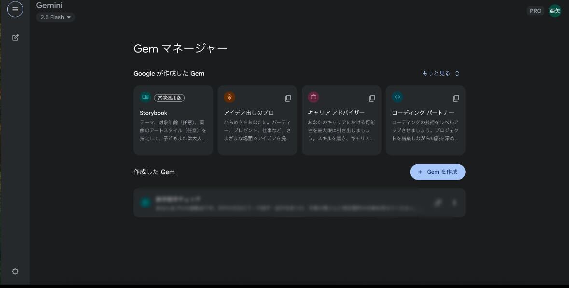Click the キャリア アドバイザー description text
569x288 pixels.
coord(342,131)
